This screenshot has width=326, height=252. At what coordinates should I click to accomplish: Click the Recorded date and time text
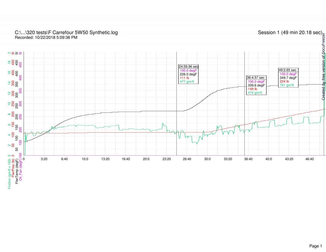[46, 38]
